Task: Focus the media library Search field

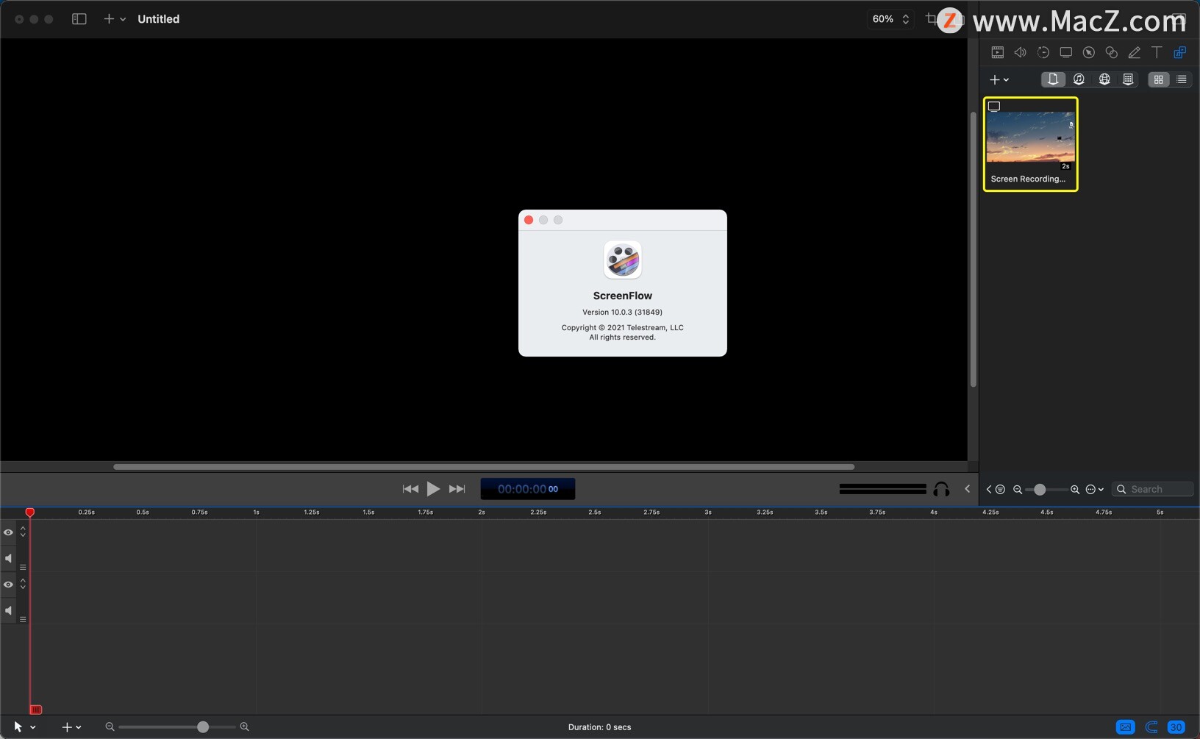Action: 1153,489
